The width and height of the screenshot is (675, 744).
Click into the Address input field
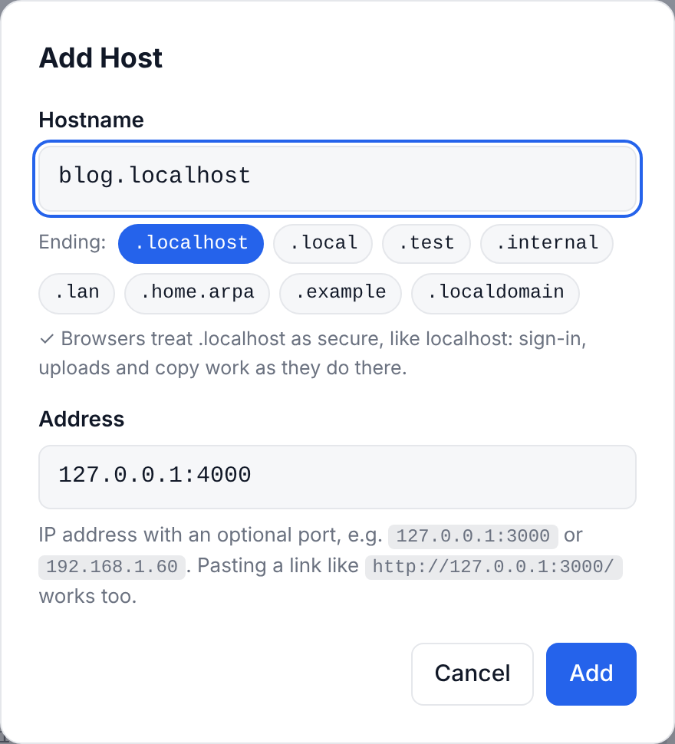tap(337, 477)
